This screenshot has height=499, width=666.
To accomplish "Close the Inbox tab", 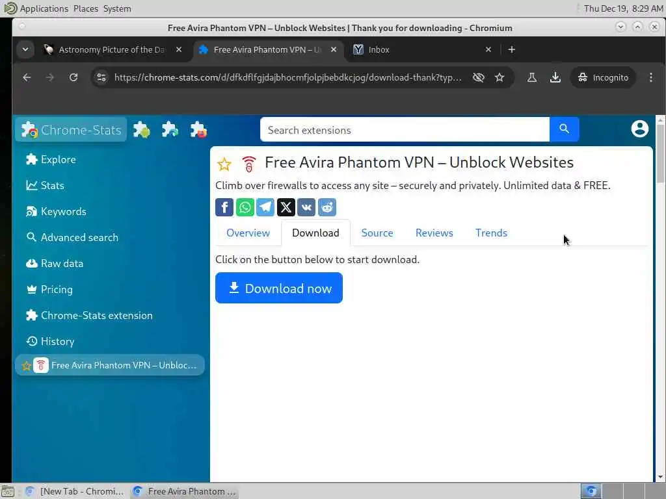I will pos(488,49).
